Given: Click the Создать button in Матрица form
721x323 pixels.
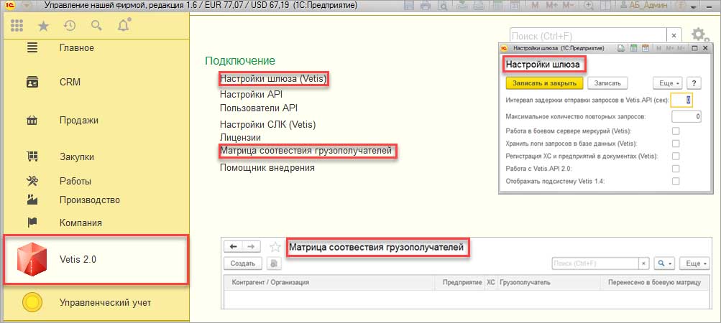Looking at the screenshot, I should click(242, 263).
